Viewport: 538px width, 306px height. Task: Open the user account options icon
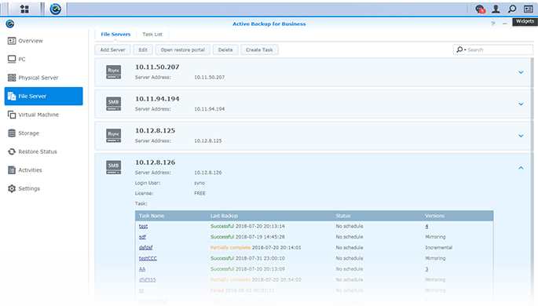pos(496,9)
